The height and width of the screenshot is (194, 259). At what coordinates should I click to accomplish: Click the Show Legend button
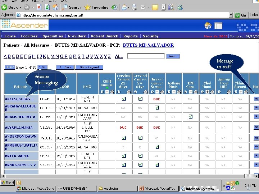click(x=89, y=67)
